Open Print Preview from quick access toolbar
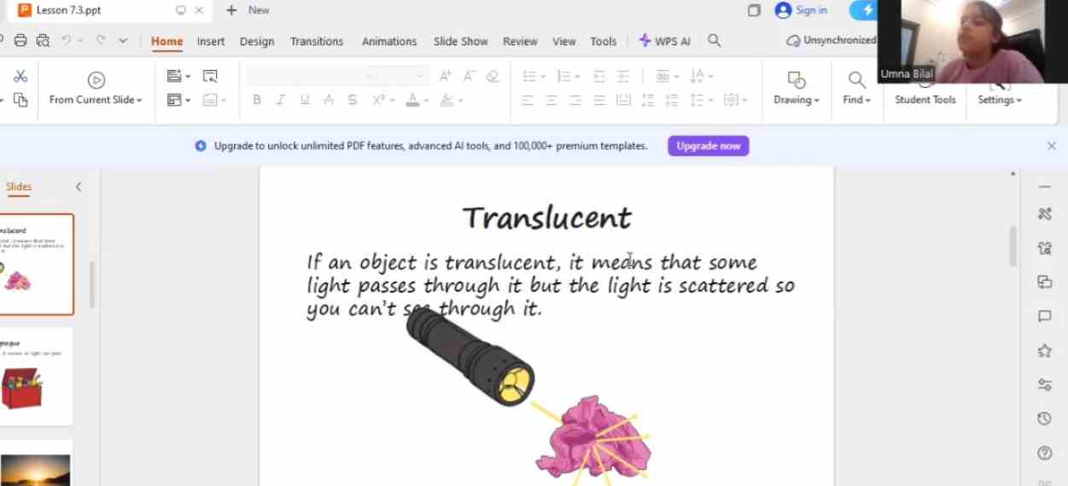The height and width of the screenshot is (486, 1068). pyautogui.click(x=43, y=41)
